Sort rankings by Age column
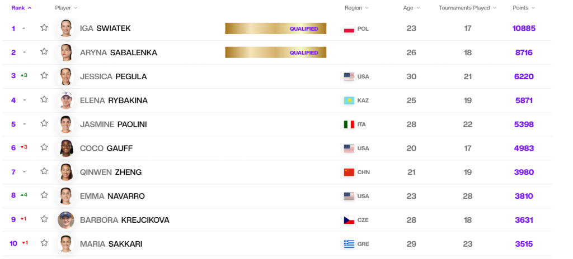This screenshot has height=259, width=573. (x=411, y=8)
